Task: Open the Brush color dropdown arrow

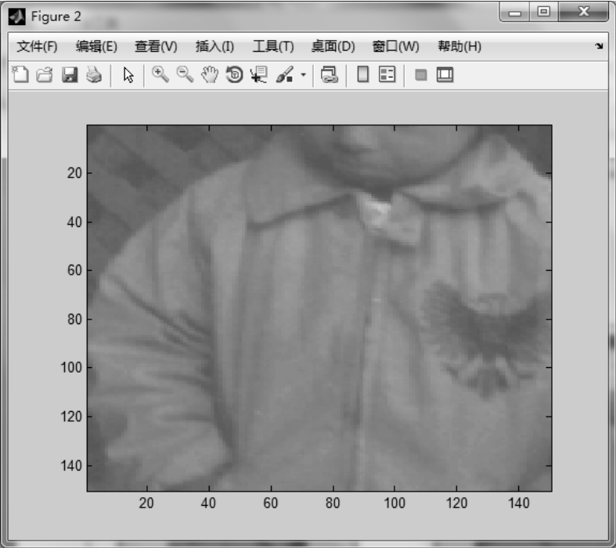Action: (303, 74)
